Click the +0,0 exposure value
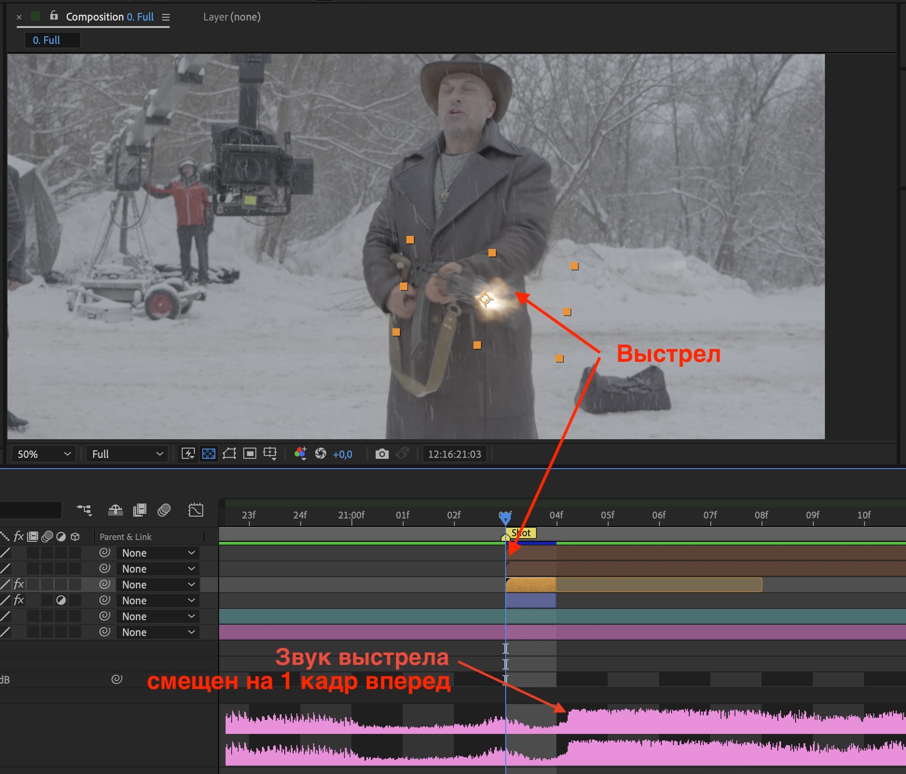Screen dimensions: 906x774 click(x=343, y=454)
